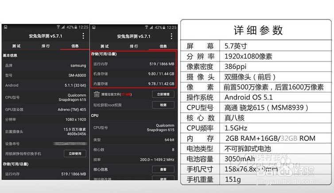
Task: Click the Adreno (TM) 405 GPU value
Action: [x=72, y=110]
